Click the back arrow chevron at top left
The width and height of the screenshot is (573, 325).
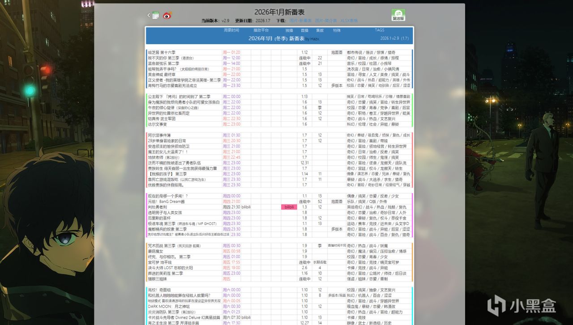[149, 15]
